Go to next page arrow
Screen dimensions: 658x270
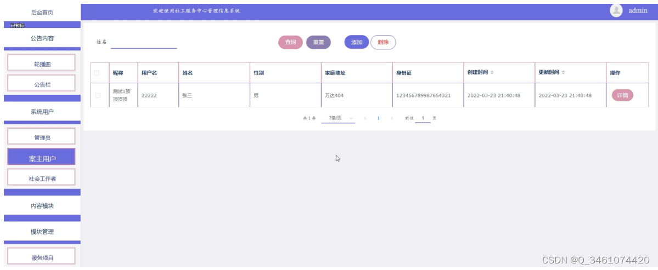391,118
